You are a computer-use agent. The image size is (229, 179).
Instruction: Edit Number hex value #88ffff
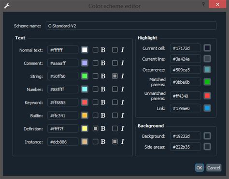(63, 89)
